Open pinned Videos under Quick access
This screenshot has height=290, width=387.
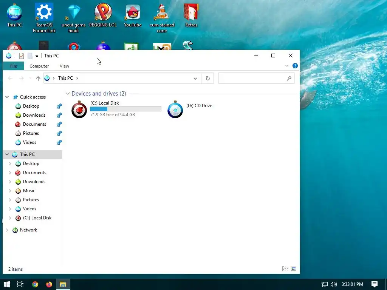pyautogui.click(x=29, y=142)
